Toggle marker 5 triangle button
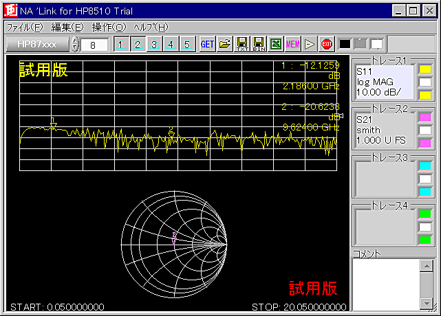This screenshot has height=316, width=441. 187,44
